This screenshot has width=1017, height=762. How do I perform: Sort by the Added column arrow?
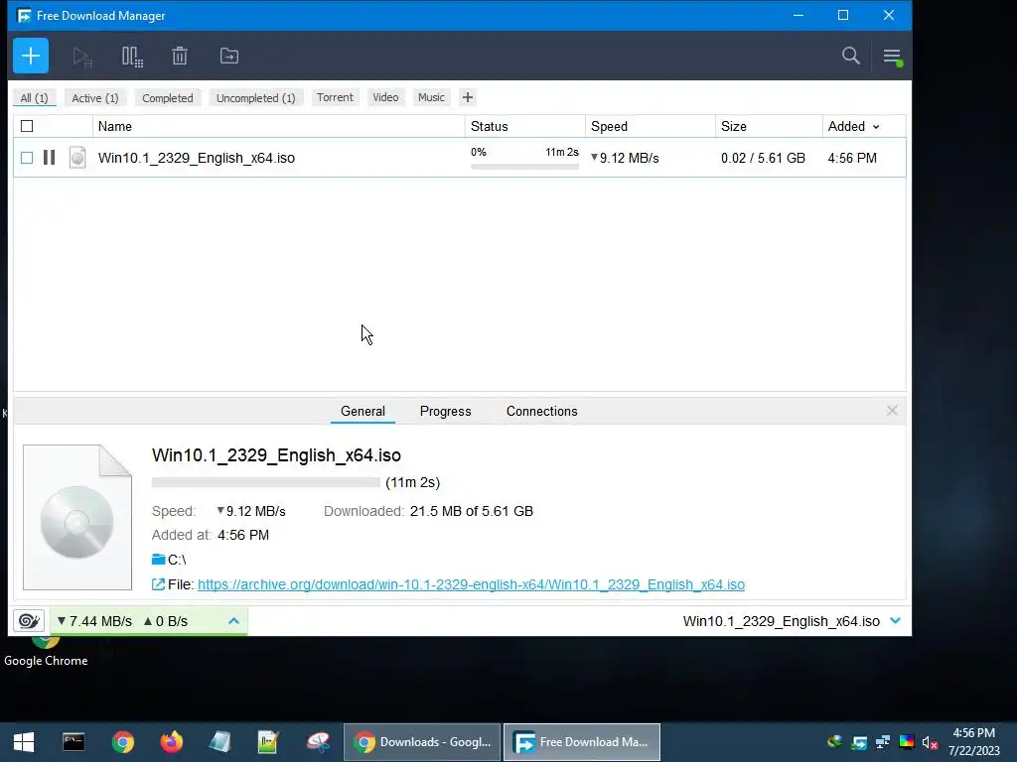pos(876,127)
